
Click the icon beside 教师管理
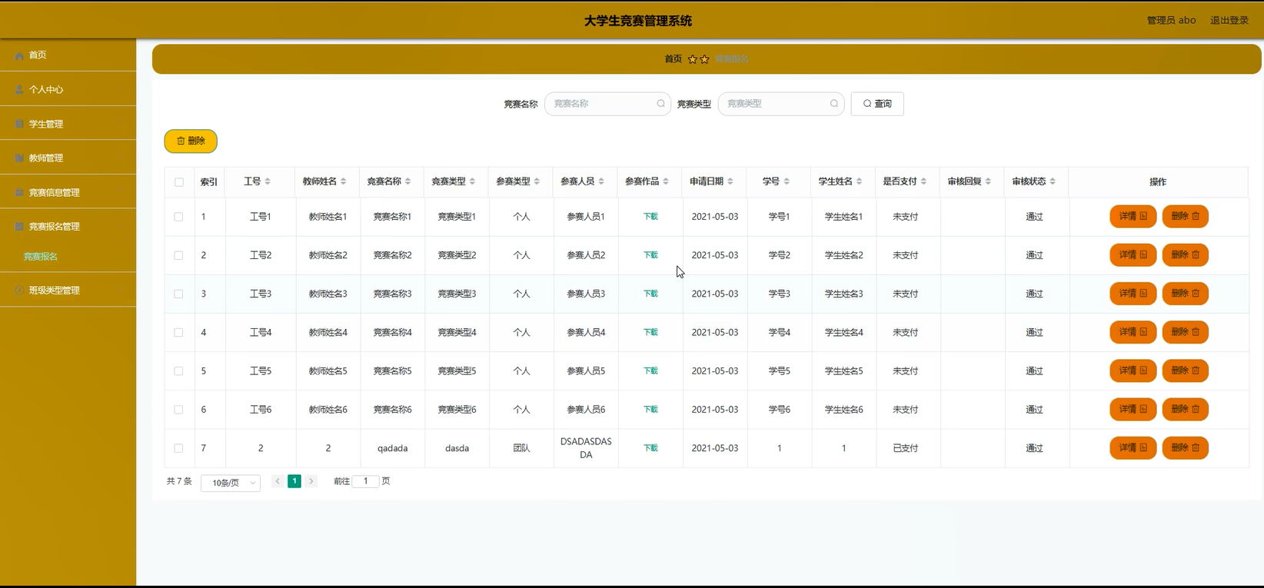(x=19, y=158)
